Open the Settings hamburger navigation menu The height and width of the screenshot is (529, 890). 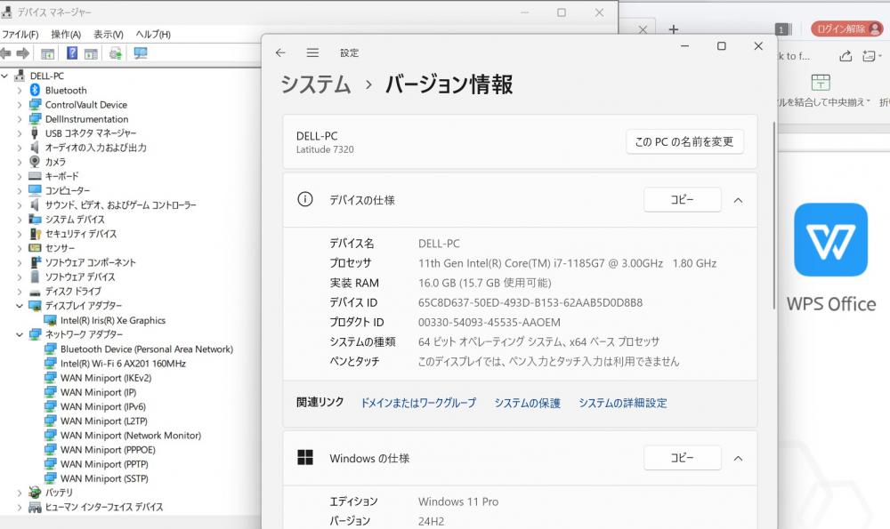point(312,52)
